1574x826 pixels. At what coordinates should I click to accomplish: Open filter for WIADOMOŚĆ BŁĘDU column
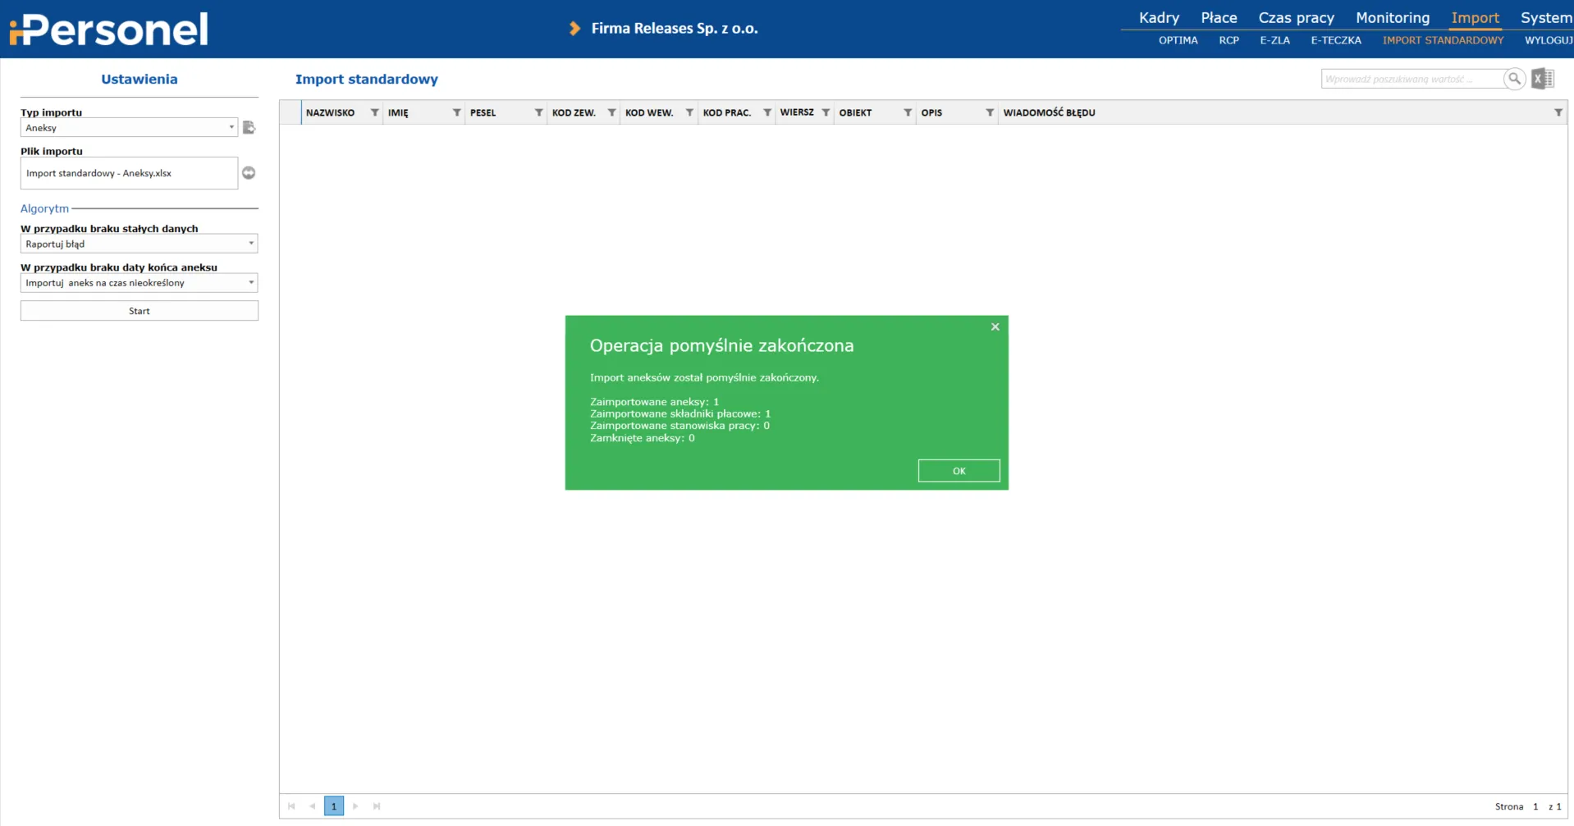[1558, 113]
